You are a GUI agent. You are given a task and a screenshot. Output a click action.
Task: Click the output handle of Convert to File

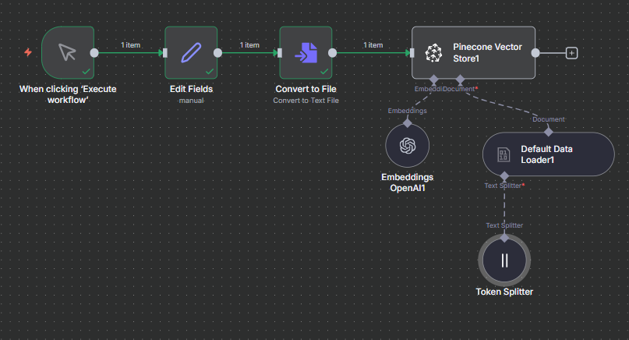click(x=333, y=53)
